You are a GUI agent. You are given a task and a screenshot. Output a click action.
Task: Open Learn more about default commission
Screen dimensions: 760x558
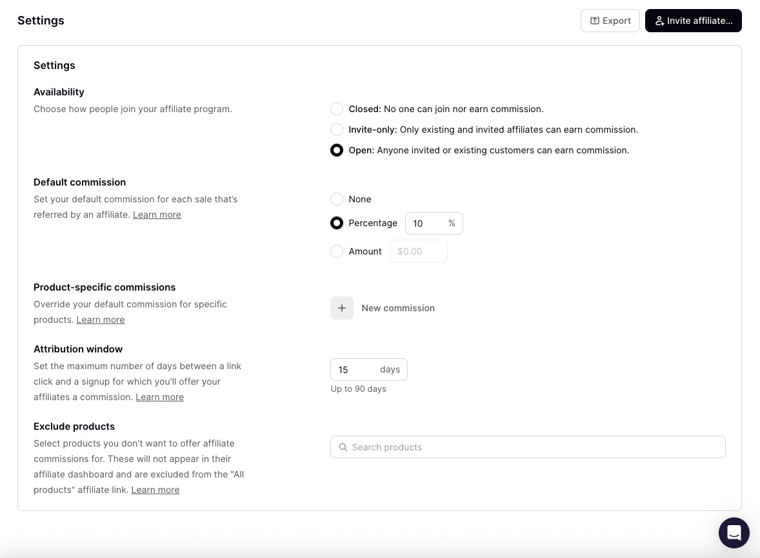coord(157,215)
